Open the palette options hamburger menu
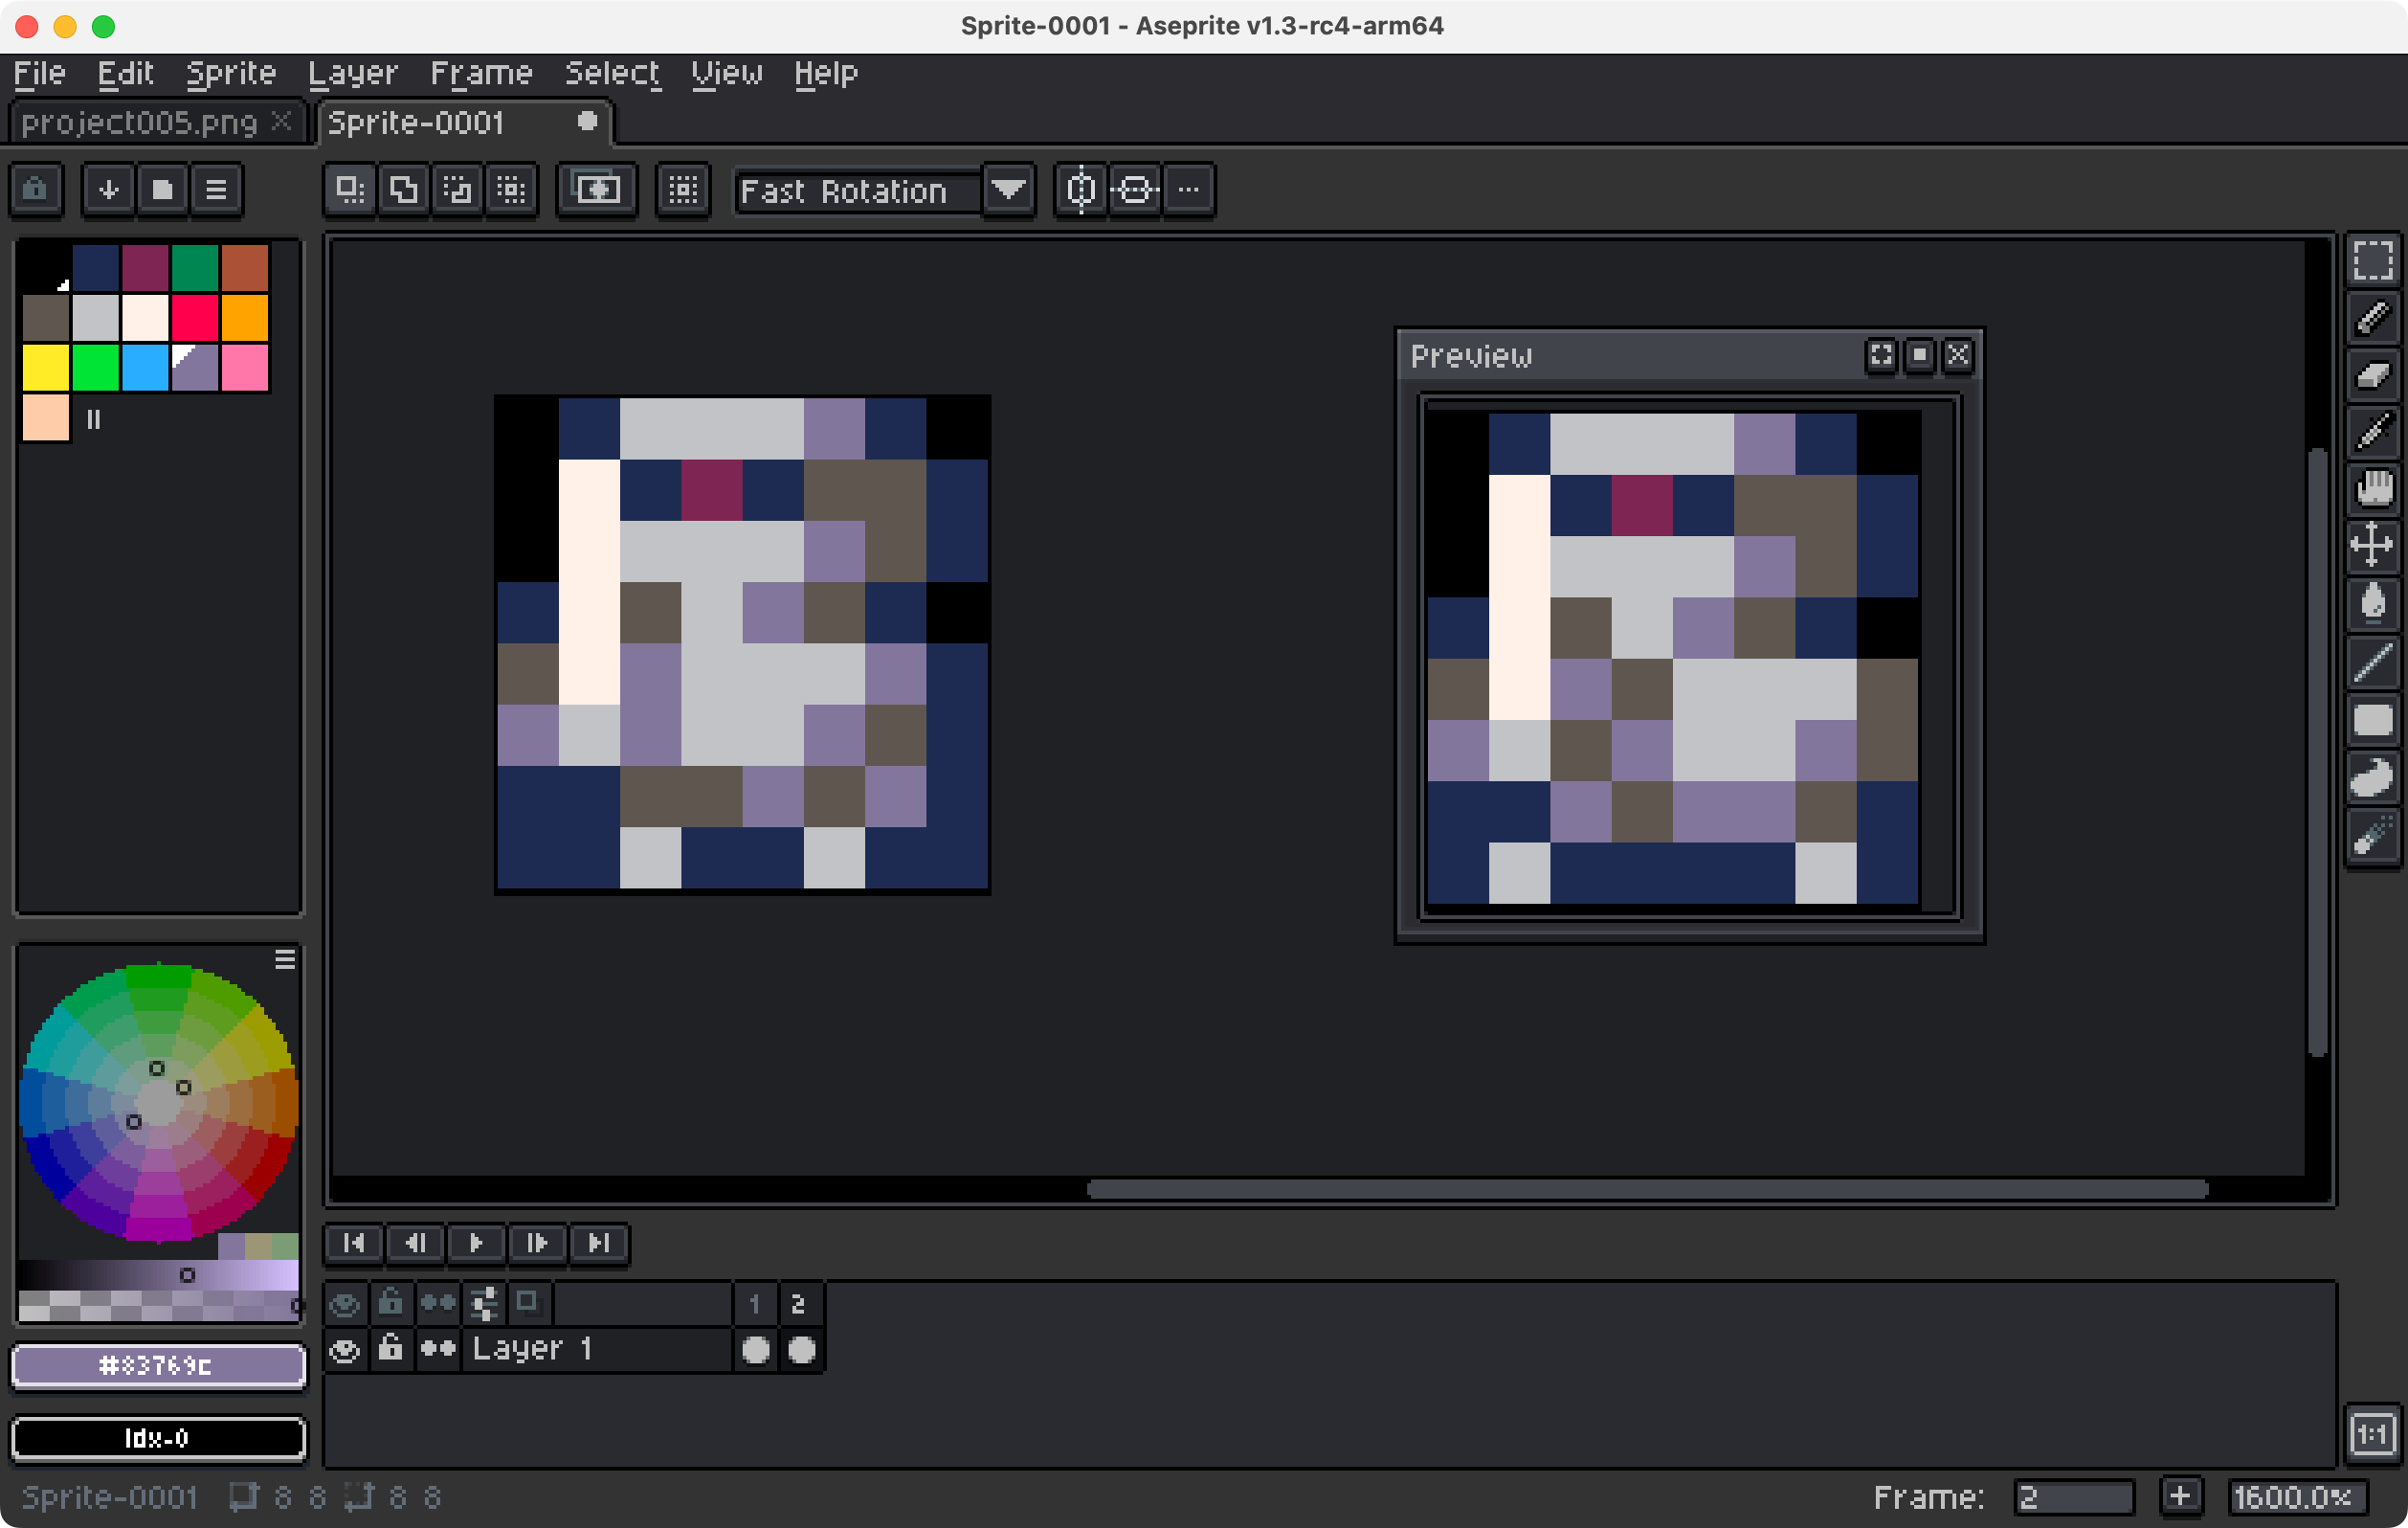 point(216,190)
